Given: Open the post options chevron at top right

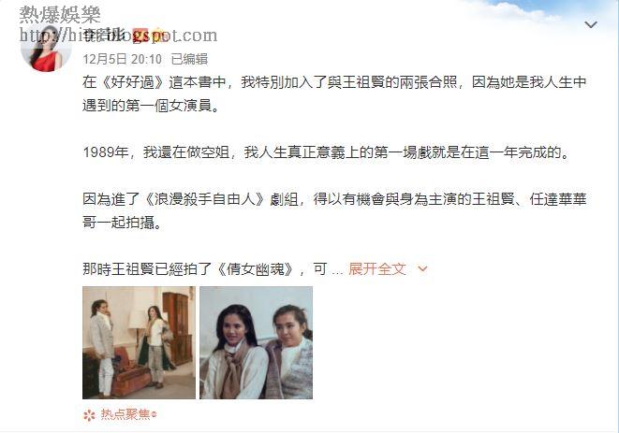Looking at the screenshot, I should [x=591, y=25].
